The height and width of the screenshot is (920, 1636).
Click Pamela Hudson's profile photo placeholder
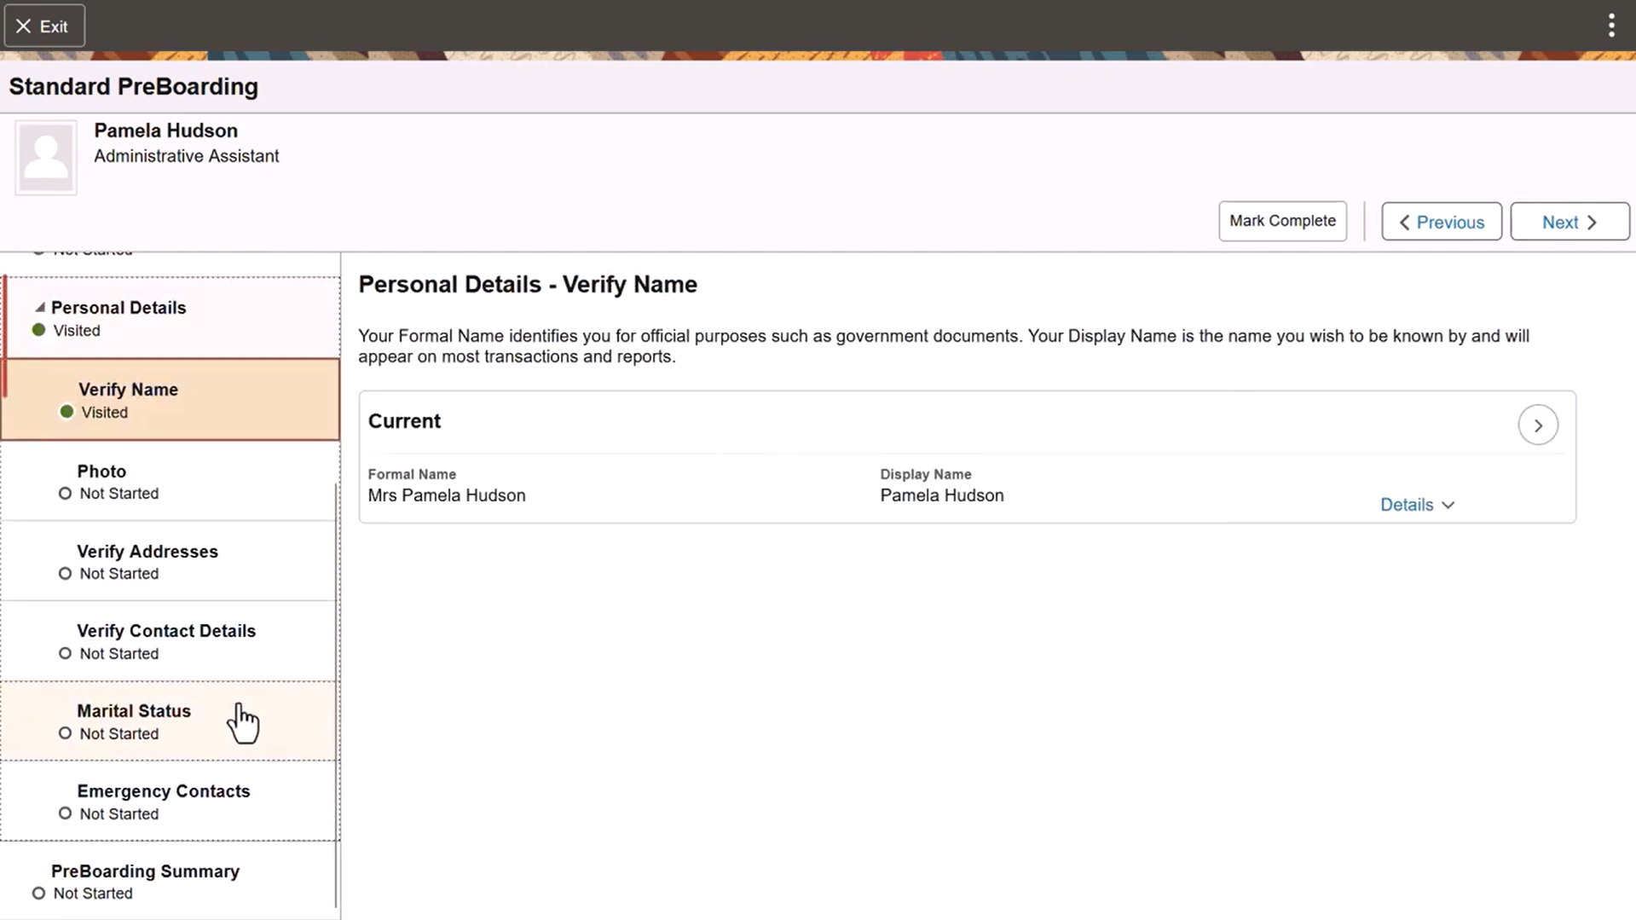click(x=45, y=157)
